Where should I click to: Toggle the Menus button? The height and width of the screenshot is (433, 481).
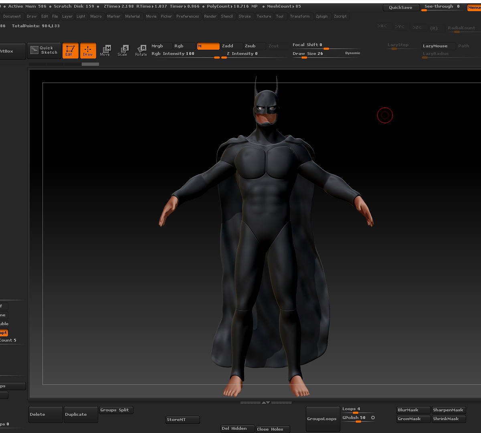click(474, 8)
